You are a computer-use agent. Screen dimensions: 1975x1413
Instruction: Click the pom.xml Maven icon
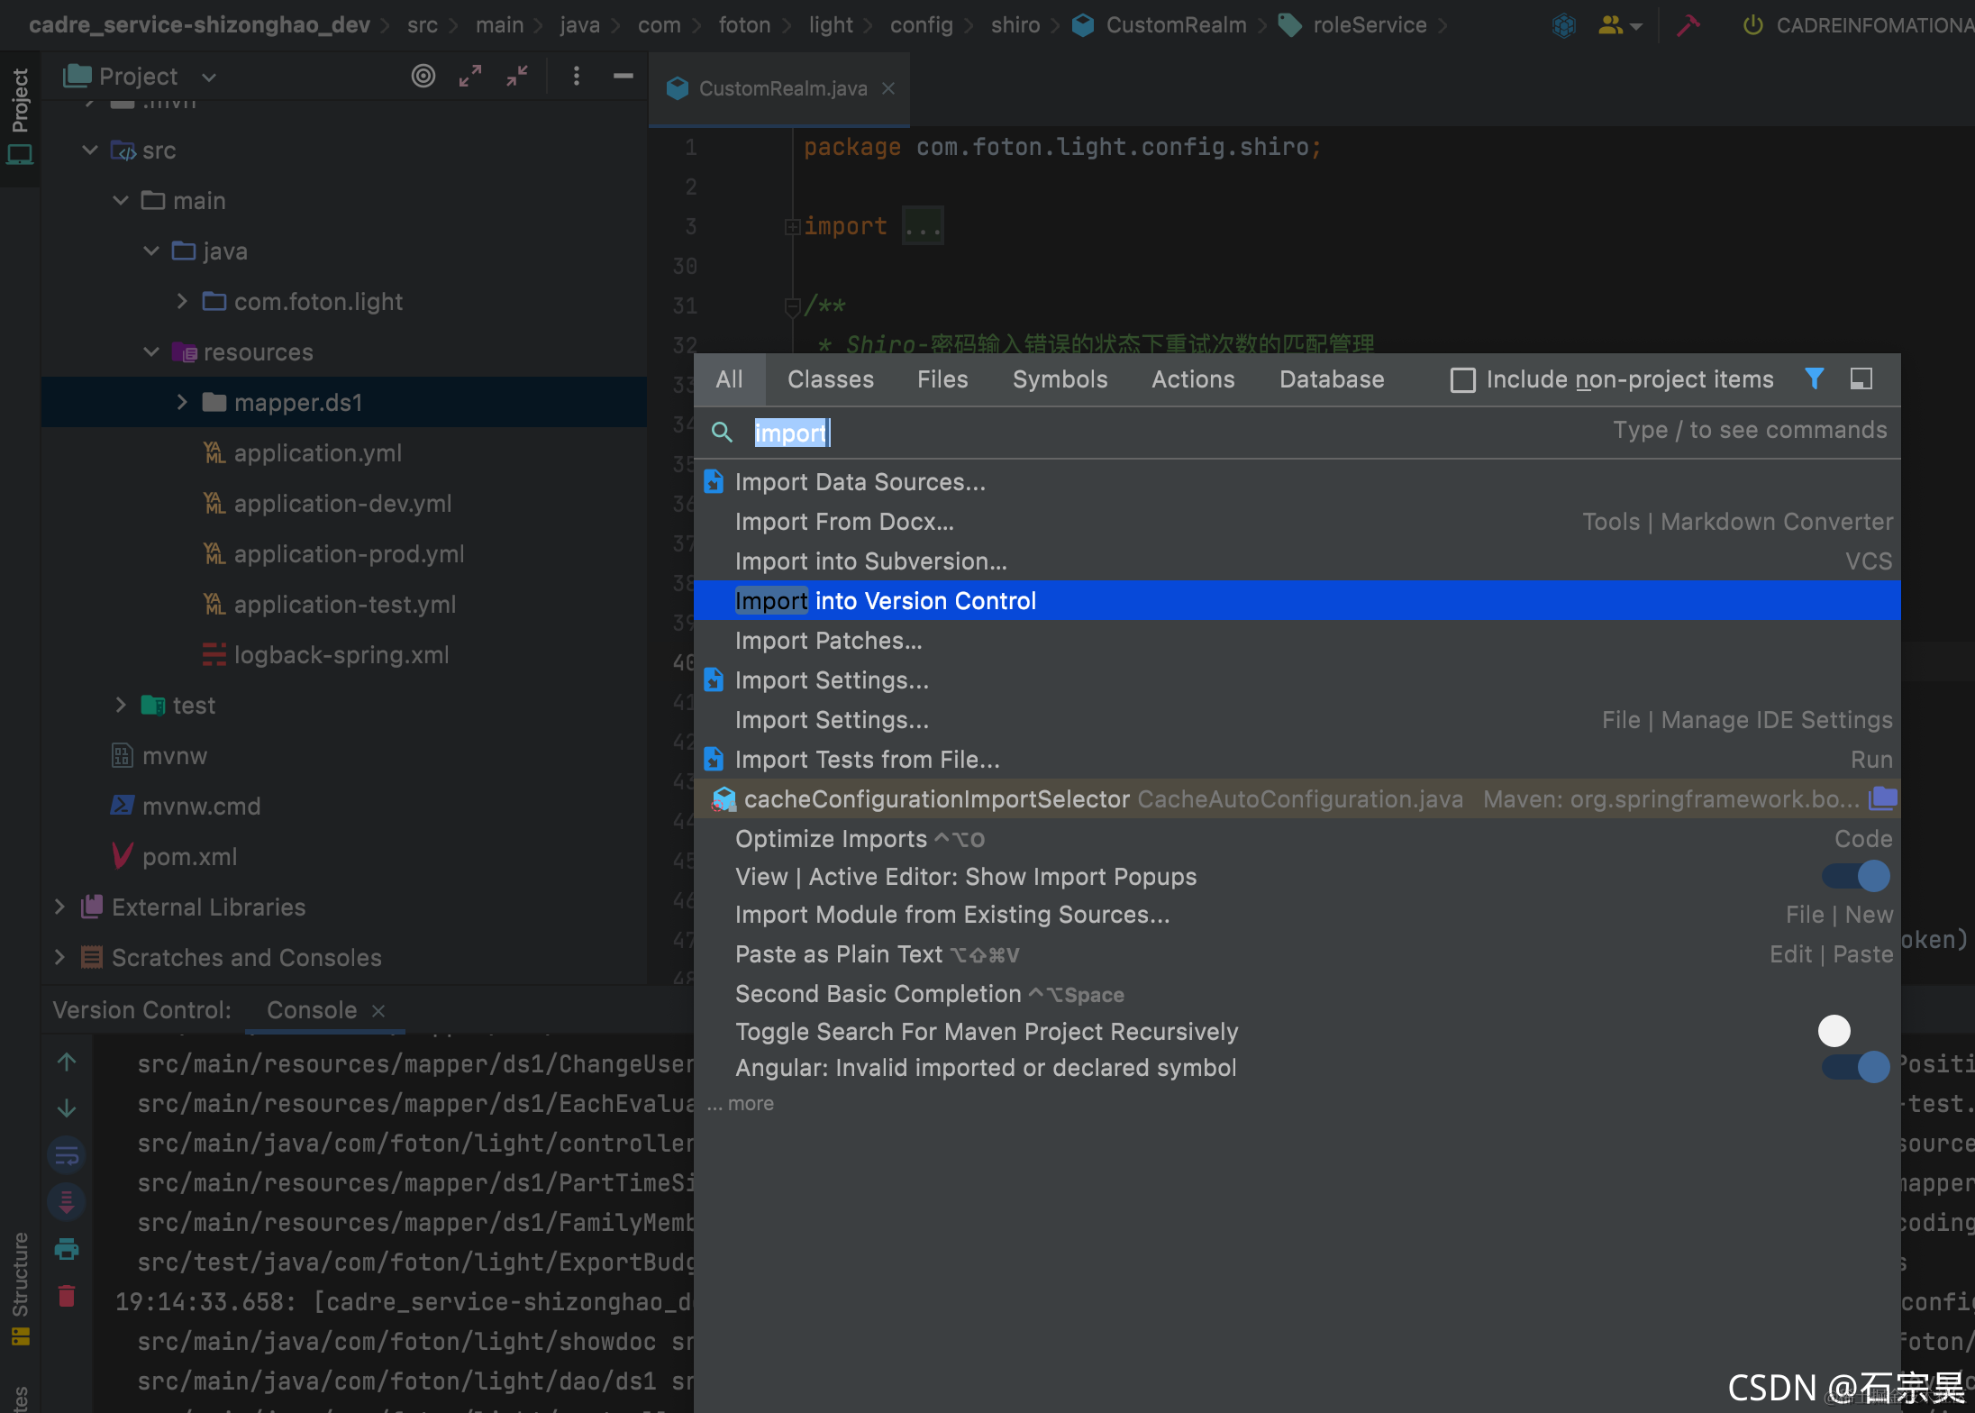[123, 856]
